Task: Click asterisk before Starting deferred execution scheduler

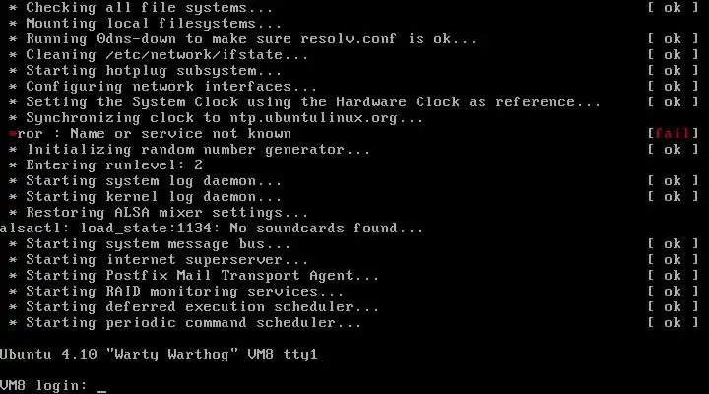Action: point(13,307)
